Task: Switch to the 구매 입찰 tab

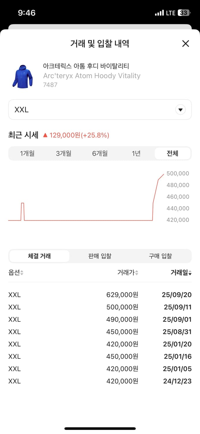Action: coord(160,256)
